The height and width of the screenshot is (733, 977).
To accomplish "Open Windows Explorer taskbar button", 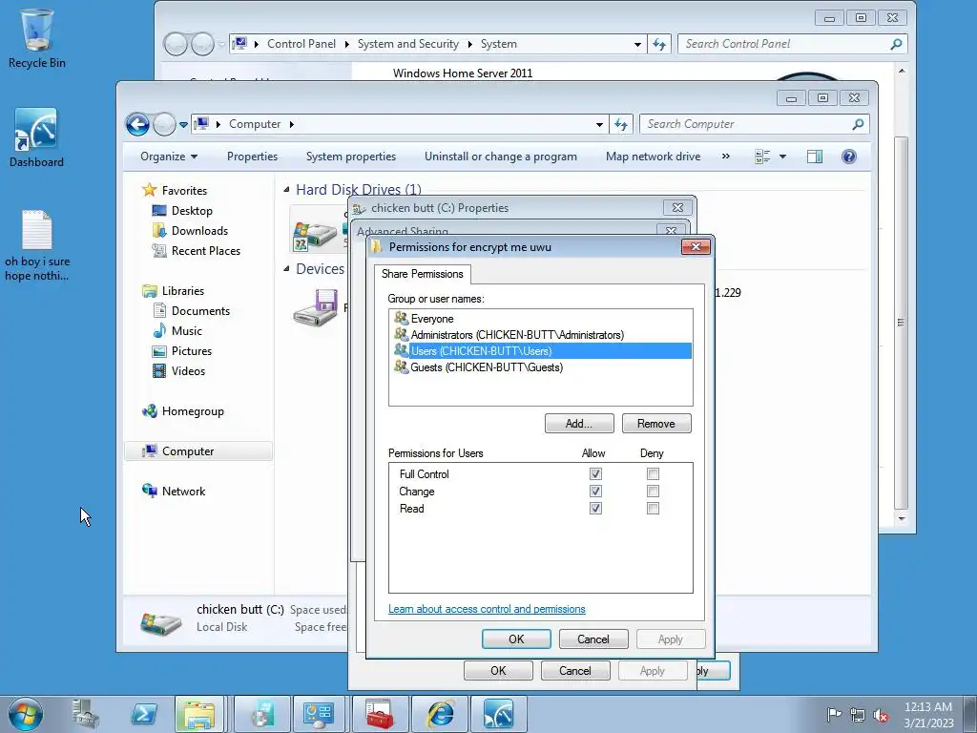I will pyautogui.click(x=198, y=714).
